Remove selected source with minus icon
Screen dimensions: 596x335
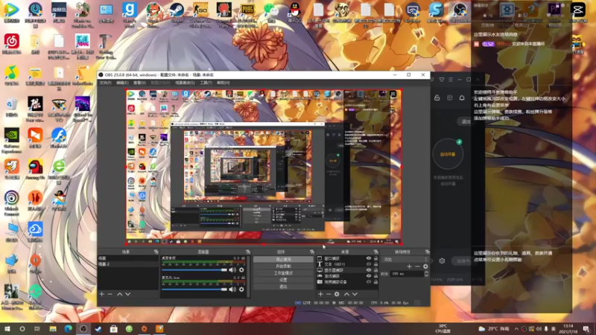pos(329,294)
